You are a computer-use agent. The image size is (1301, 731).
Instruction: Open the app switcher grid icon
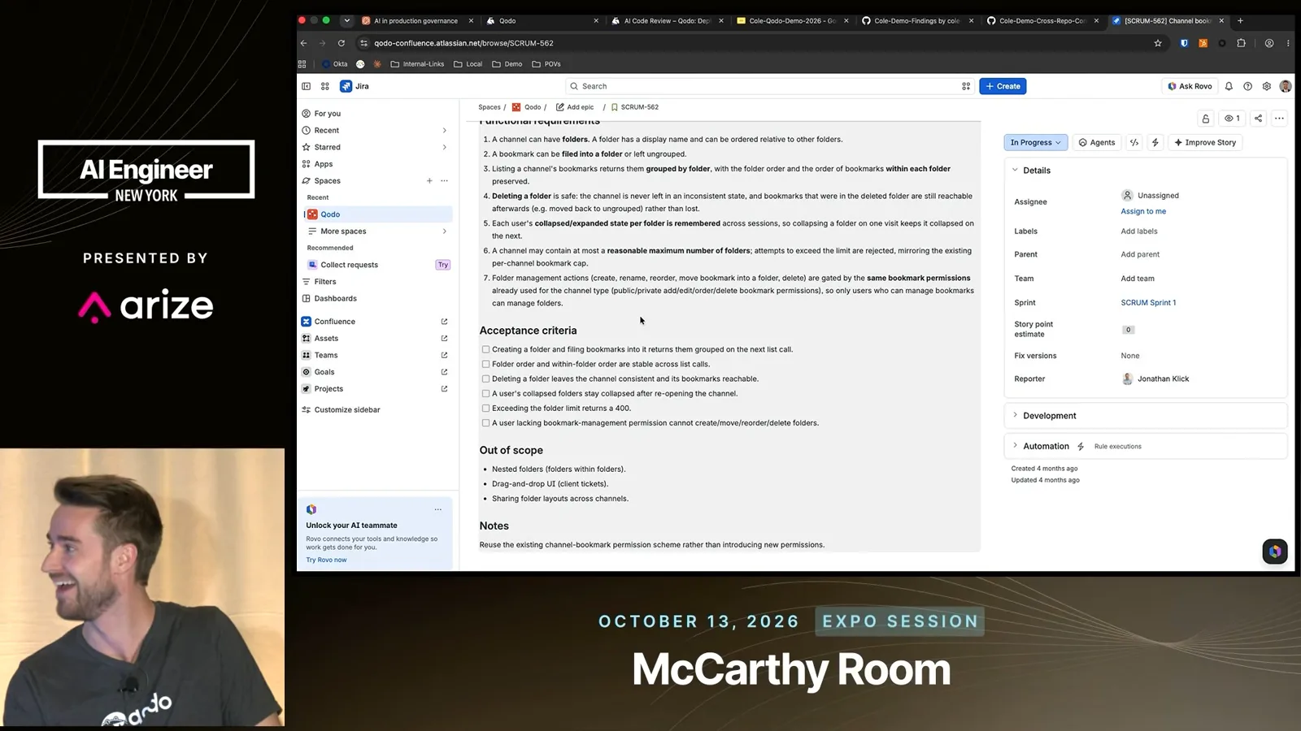(325, 86)
